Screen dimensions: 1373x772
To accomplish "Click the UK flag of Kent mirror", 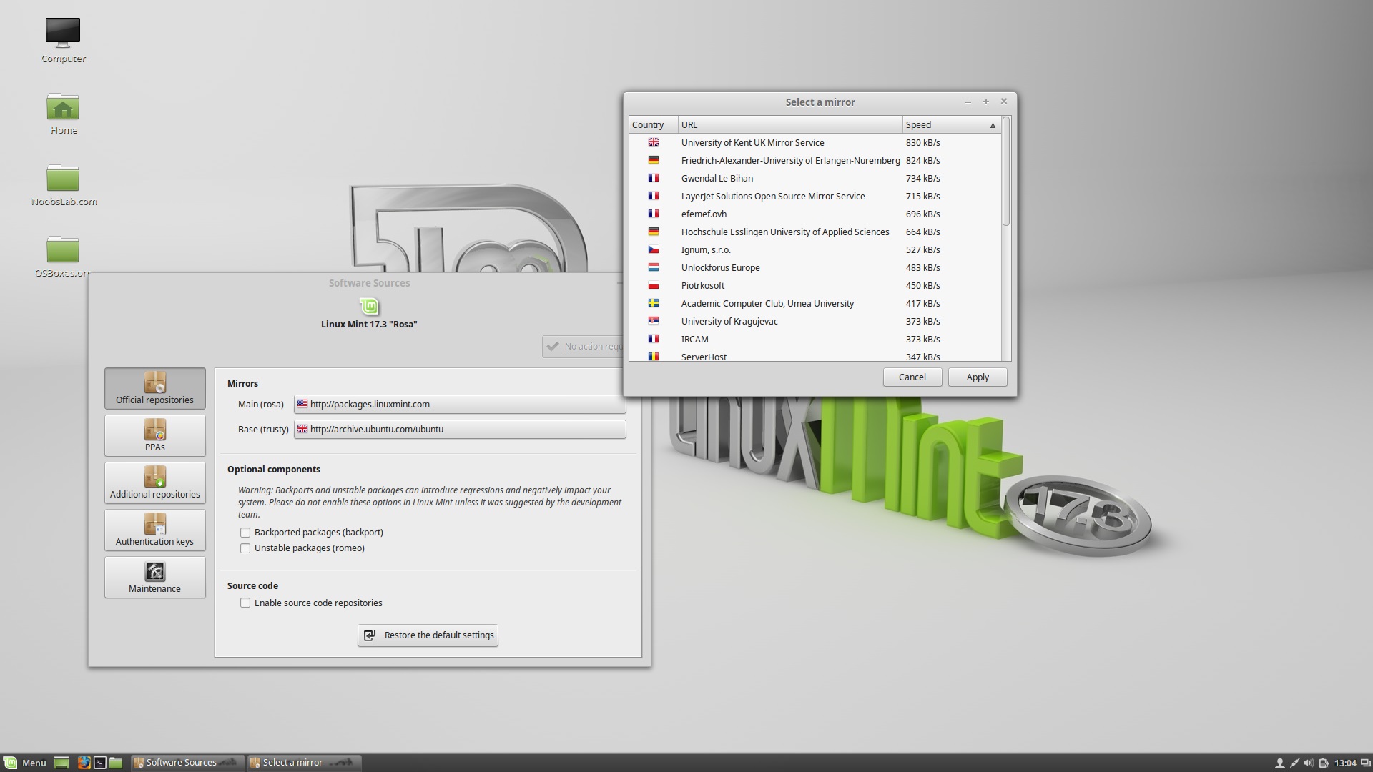I will 654,142.
